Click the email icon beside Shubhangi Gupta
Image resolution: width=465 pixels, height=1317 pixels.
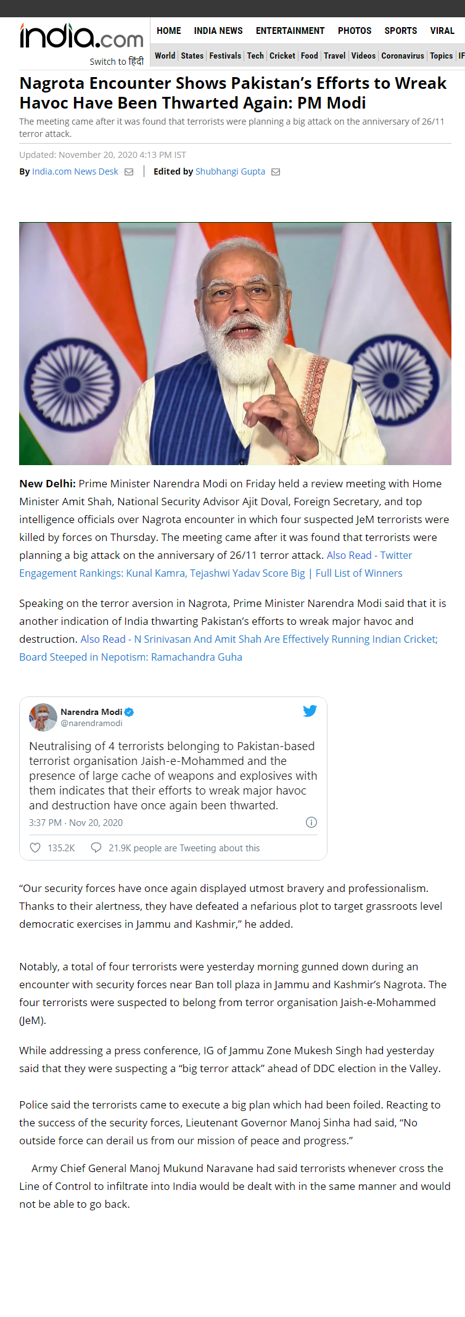click(276, 172)
